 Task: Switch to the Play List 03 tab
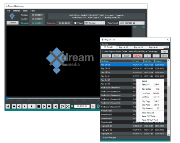pyautogui.click(x=138, y=48)
